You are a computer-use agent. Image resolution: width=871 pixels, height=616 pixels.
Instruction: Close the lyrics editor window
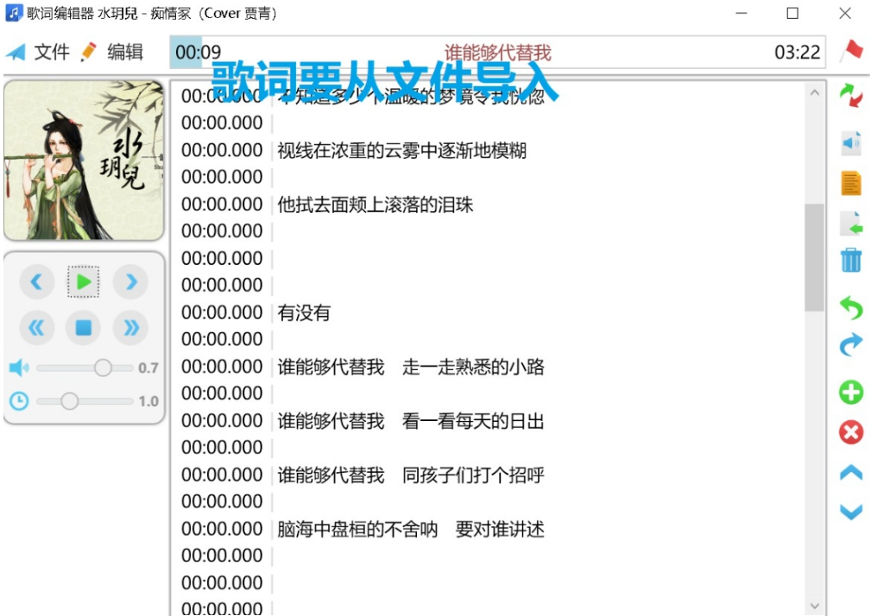point(845,13)
